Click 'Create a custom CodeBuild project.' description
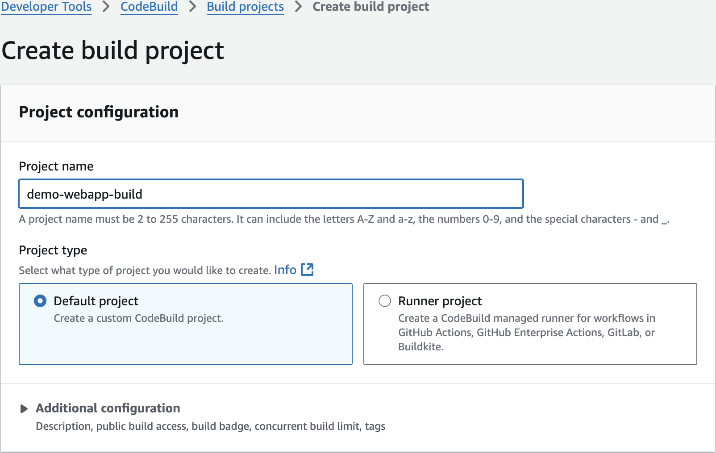Viewport: 716px width, 453px height. [138, 318]
